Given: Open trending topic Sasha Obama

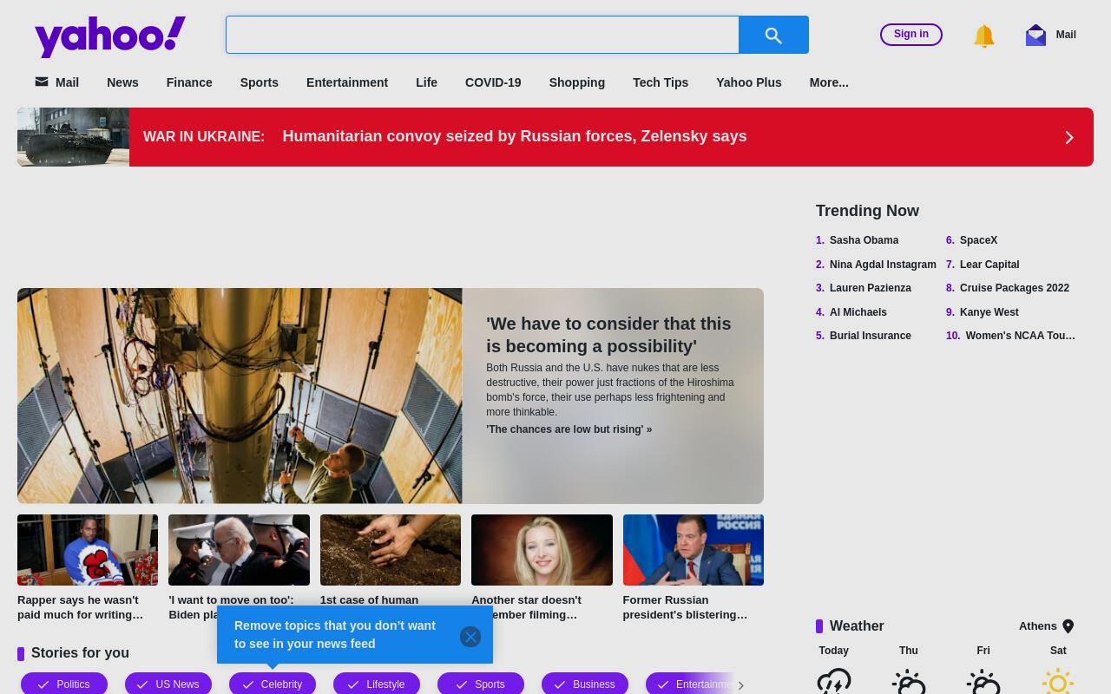Looking at the screenshot, I should [864, 240].
